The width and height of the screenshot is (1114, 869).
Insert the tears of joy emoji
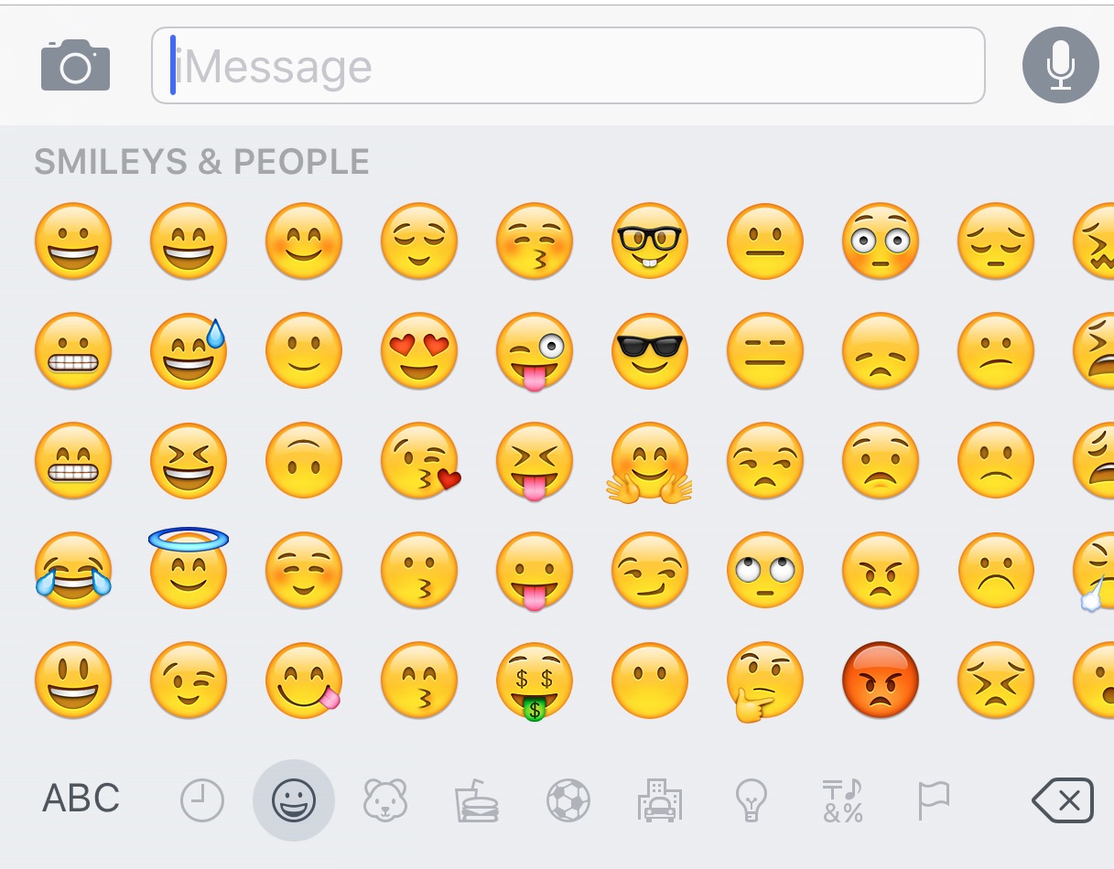(x=73, y=570)
